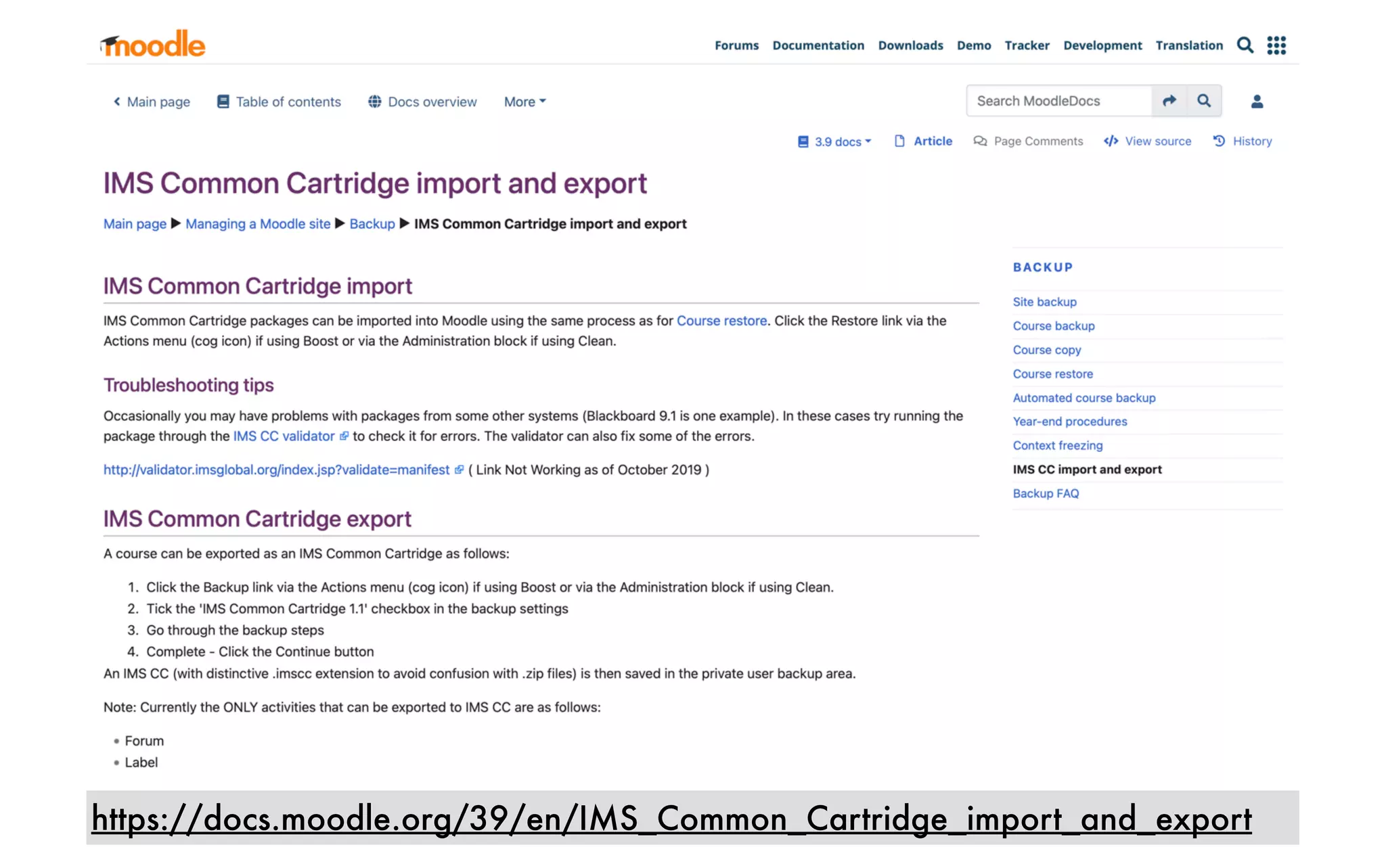Open Translation in the top navigation
The height and width of the screenshot is (866, 1386).
pos(1189,45)
